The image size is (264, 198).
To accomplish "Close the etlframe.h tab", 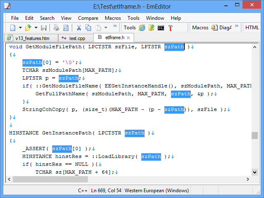I will 128,38.
